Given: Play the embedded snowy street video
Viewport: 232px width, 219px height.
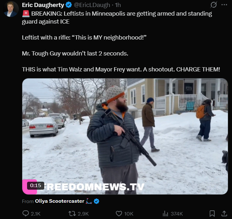Looking at the screenshot, I should point(125,136).
